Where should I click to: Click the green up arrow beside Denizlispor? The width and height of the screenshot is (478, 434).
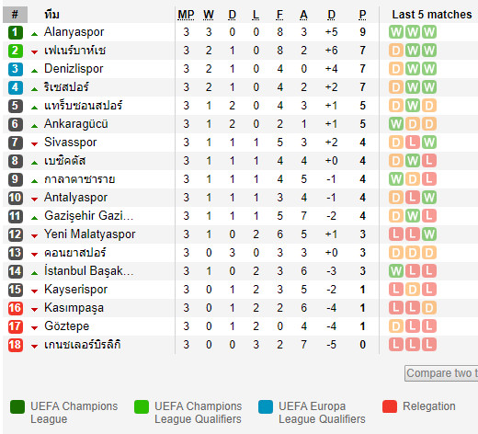click(x=34, y=71)
